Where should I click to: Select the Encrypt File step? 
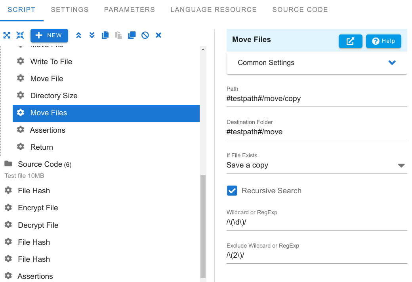pos(38,208)
